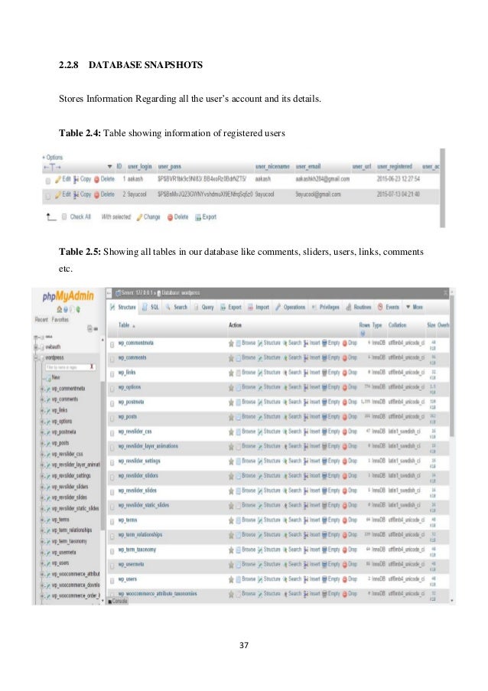Expand wp_links node in sidebar

[x=42, y=411]
